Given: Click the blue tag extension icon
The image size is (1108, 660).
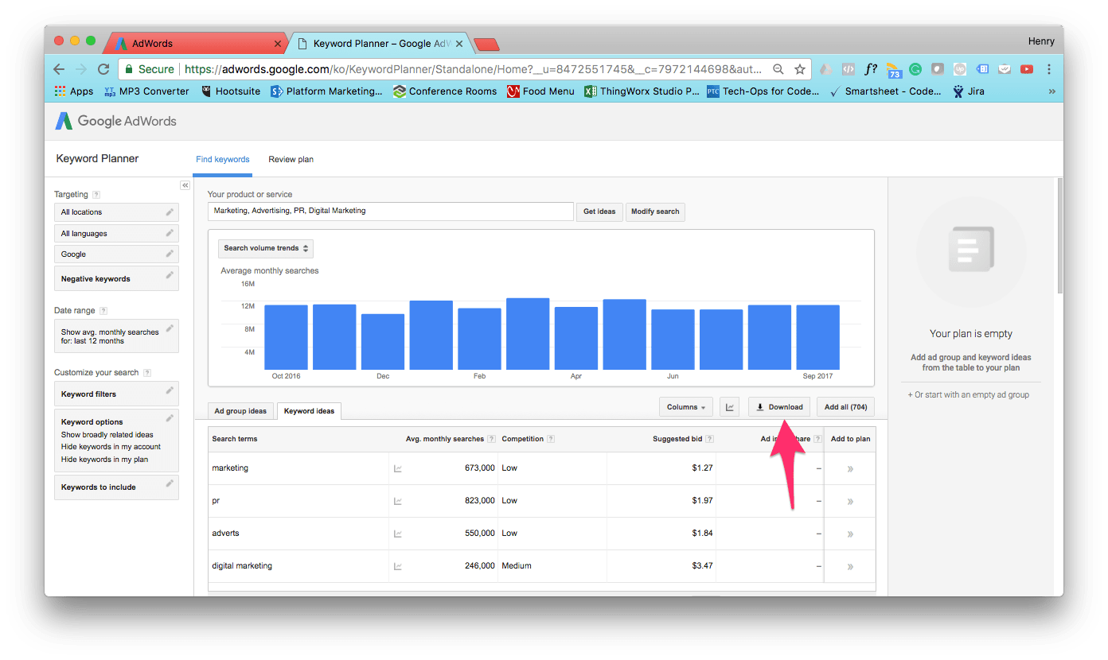Looking at the screenshot, I should coord(982,69).
